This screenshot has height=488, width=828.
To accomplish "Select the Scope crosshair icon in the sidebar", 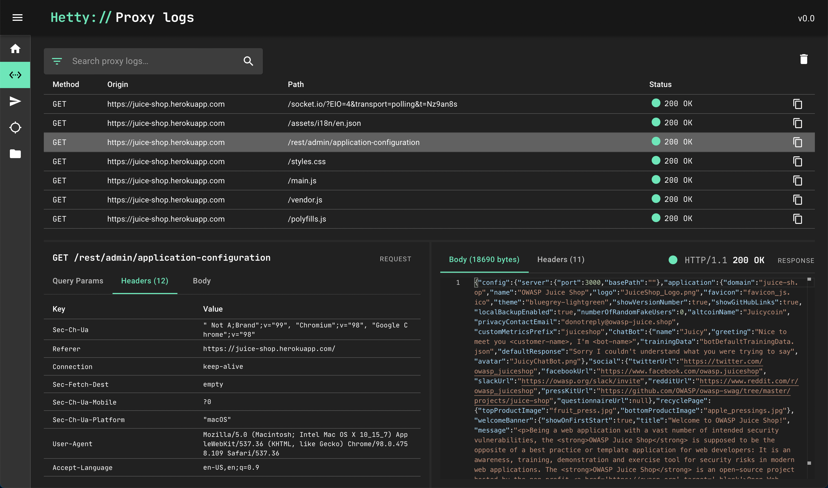I will click(x=15, y=127).
